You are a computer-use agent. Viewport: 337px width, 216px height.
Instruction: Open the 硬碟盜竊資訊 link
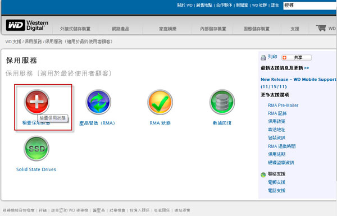click(x=281, y=163)
